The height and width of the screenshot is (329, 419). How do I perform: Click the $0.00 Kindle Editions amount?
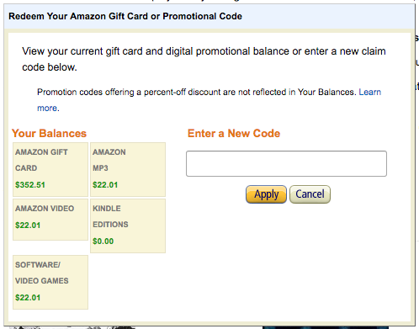click(x=103, y=241)
